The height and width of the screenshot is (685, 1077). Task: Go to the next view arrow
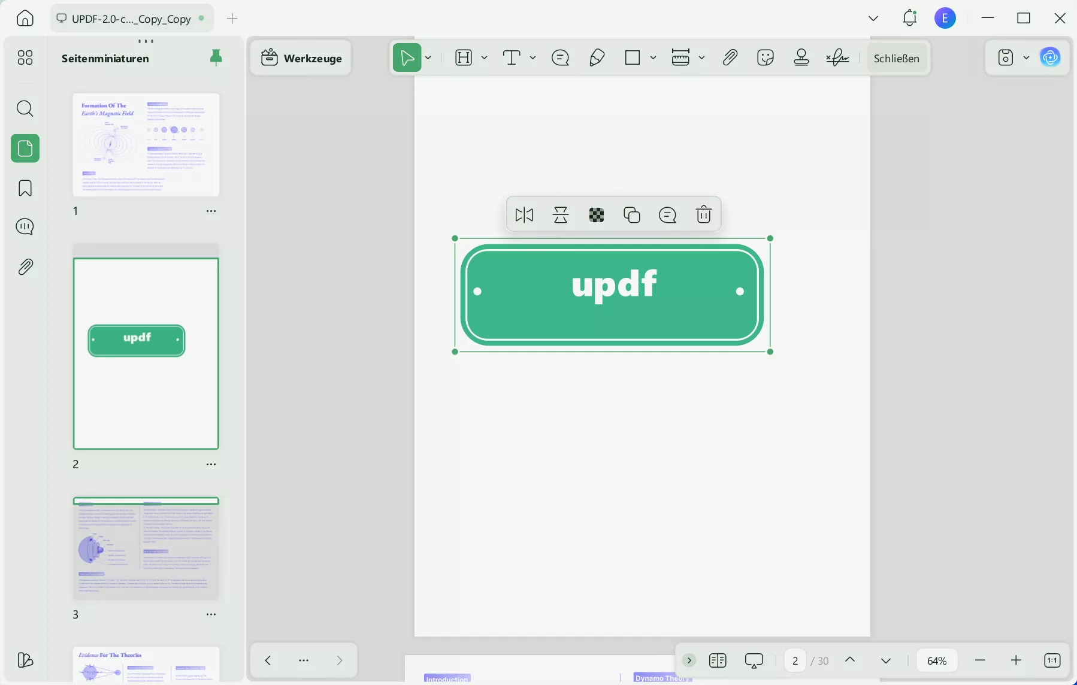(x=340, y=660)
